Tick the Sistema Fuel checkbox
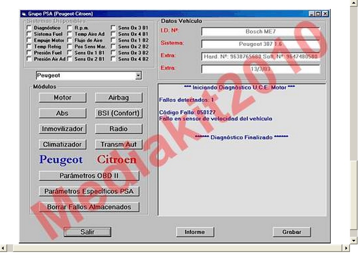Viewport: 358px width, 269px height. coord(29,34)
